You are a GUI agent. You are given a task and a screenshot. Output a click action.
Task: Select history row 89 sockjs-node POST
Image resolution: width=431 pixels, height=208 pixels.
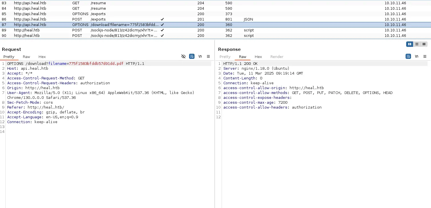215,30
